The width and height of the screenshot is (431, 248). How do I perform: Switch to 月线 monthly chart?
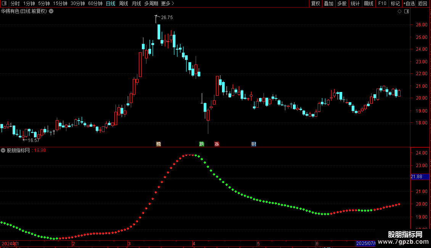point(136,3)
